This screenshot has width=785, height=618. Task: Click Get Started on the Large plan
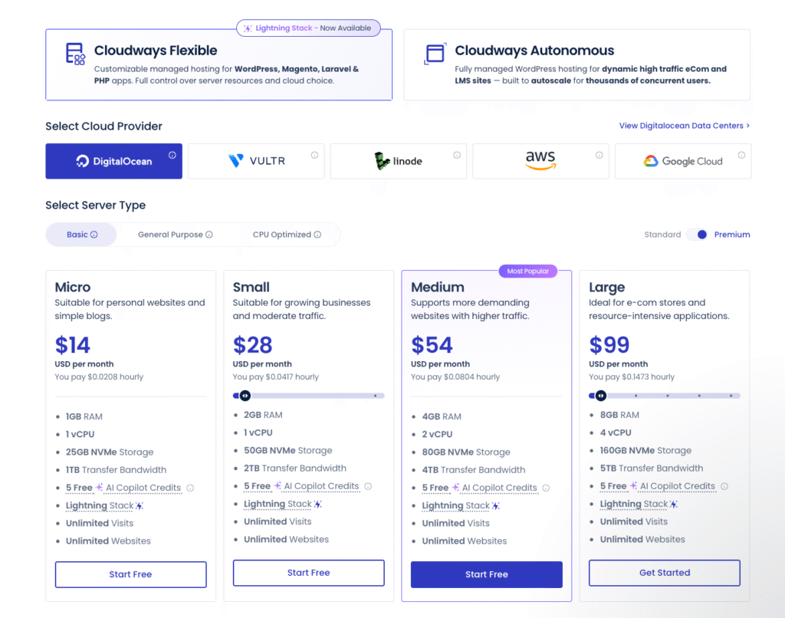(x=664, y=572)
